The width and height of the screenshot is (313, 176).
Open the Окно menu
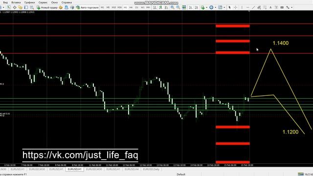point(54,2)
